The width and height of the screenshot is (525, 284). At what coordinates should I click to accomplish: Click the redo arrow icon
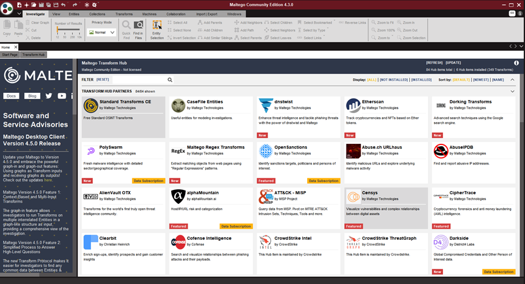pos(75,5)
